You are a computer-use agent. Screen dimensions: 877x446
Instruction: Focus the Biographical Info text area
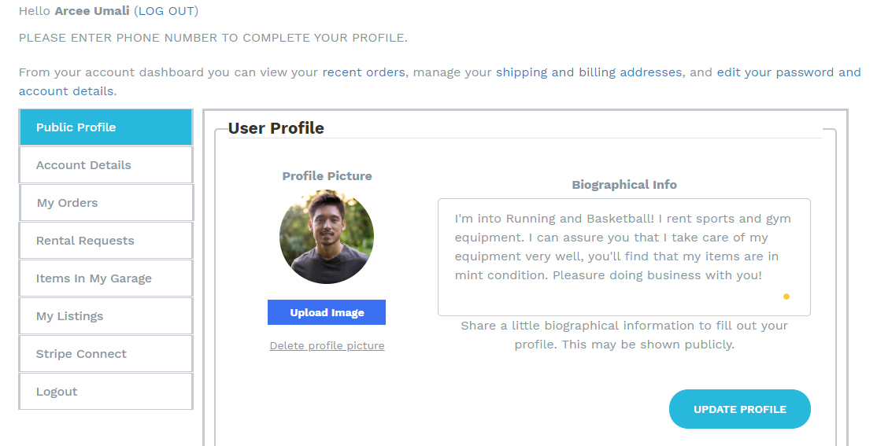click(x=624, y=256)
